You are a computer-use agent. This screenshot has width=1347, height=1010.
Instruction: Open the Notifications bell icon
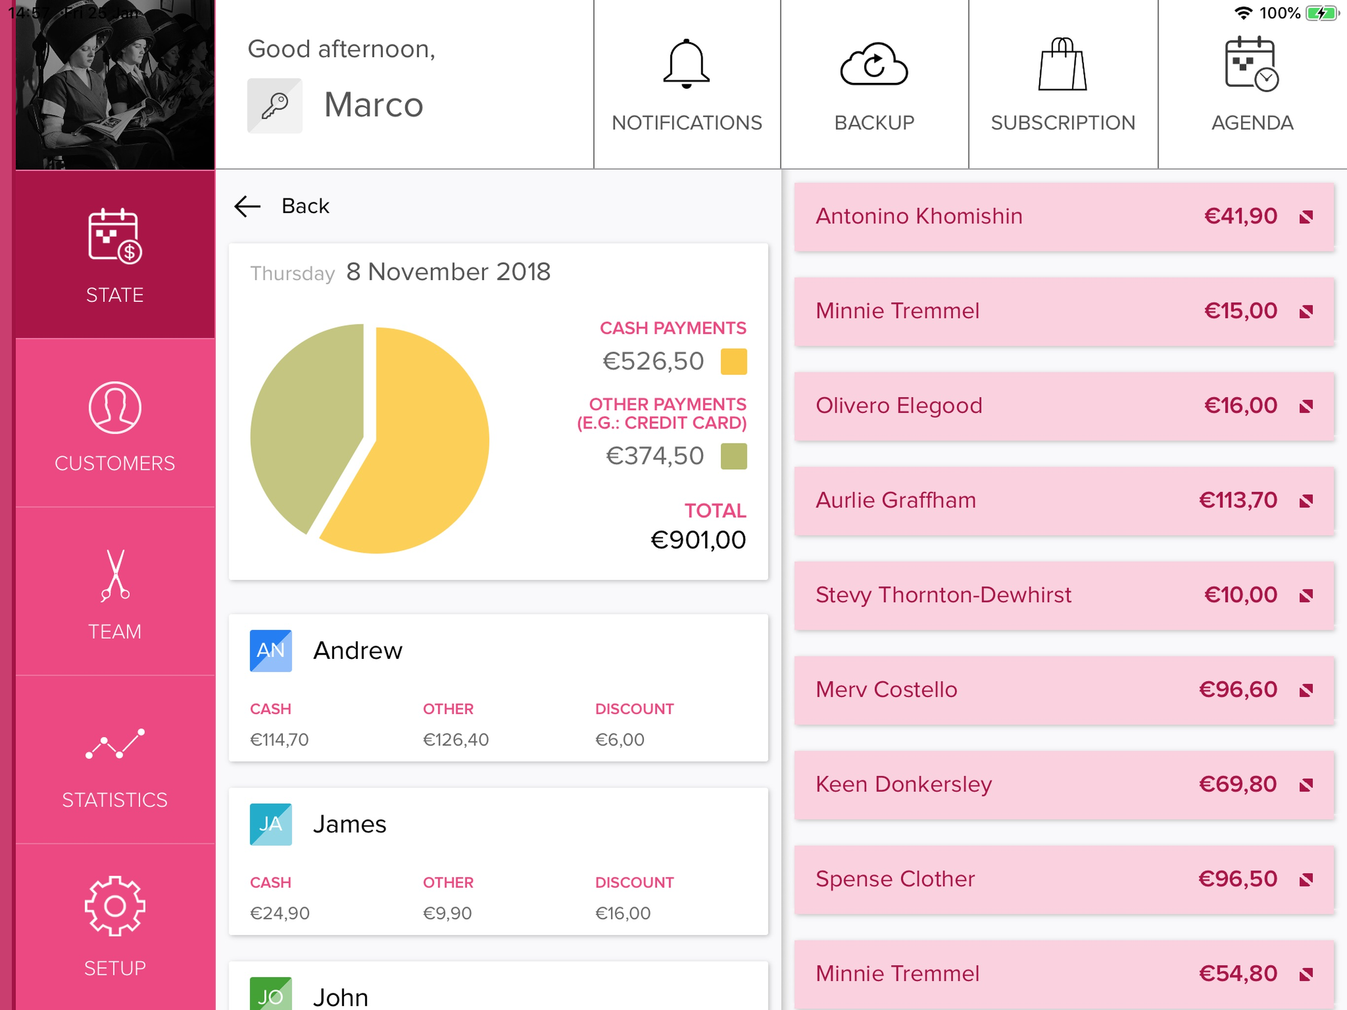point(686,64)
